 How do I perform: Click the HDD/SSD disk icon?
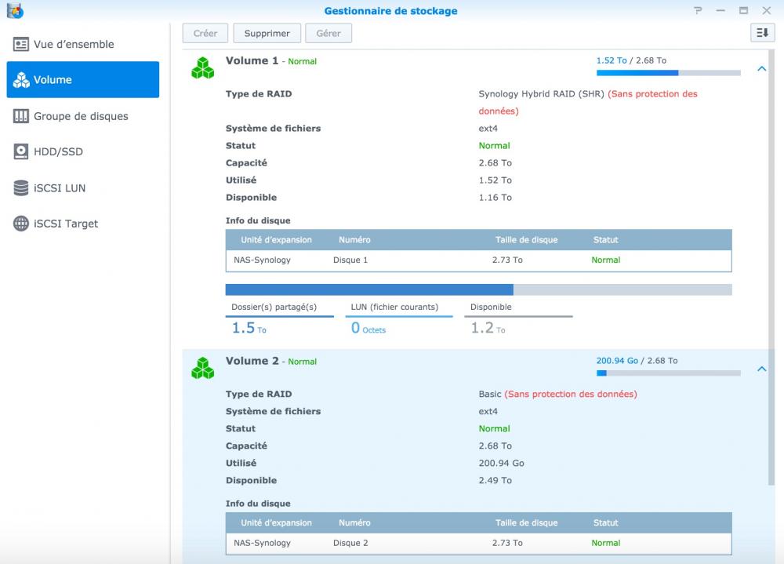point(21,152)
